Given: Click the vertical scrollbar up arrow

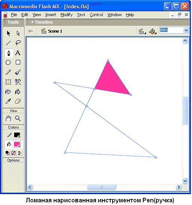Looking at the screenshot, I should tap(185, 41).
